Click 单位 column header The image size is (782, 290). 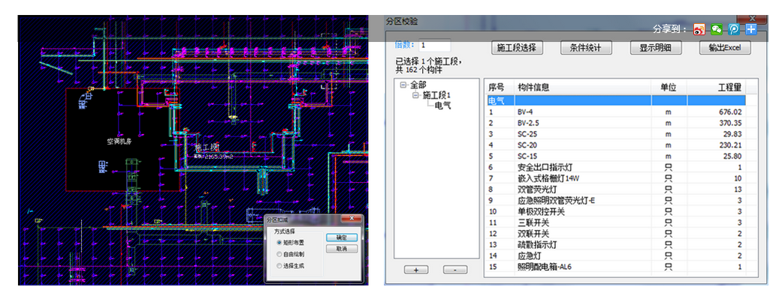click(x=669, y=88)
